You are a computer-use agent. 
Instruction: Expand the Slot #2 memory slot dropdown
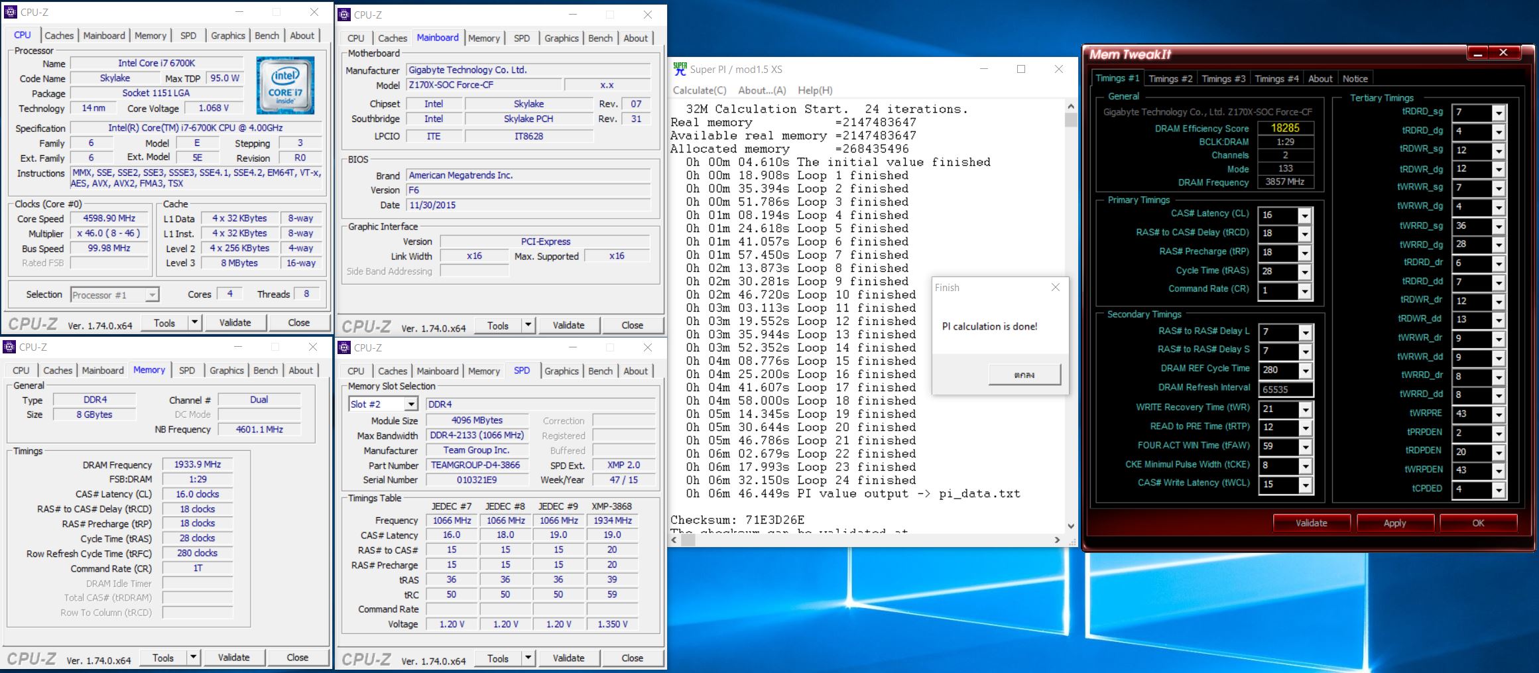[411, 404]
